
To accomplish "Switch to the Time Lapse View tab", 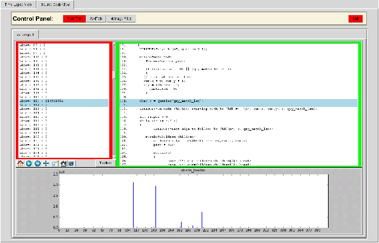I will (x=17, y=4).
